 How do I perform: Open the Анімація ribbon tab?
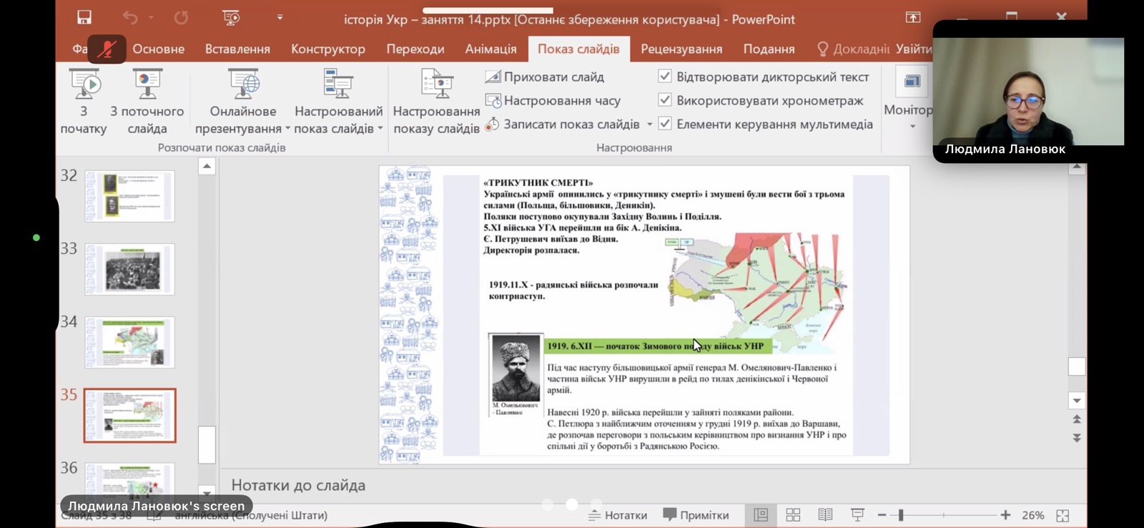click(x=490, y=49)
